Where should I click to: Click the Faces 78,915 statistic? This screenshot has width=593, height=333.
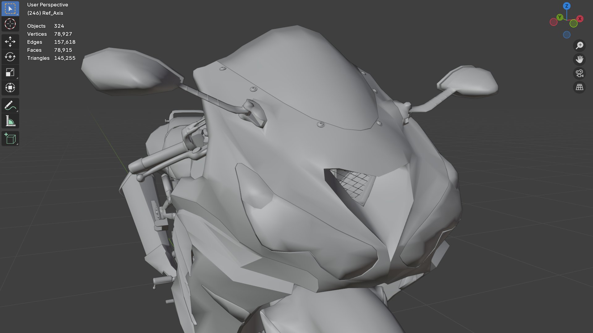pyautogui.click(x=49, y=50)
